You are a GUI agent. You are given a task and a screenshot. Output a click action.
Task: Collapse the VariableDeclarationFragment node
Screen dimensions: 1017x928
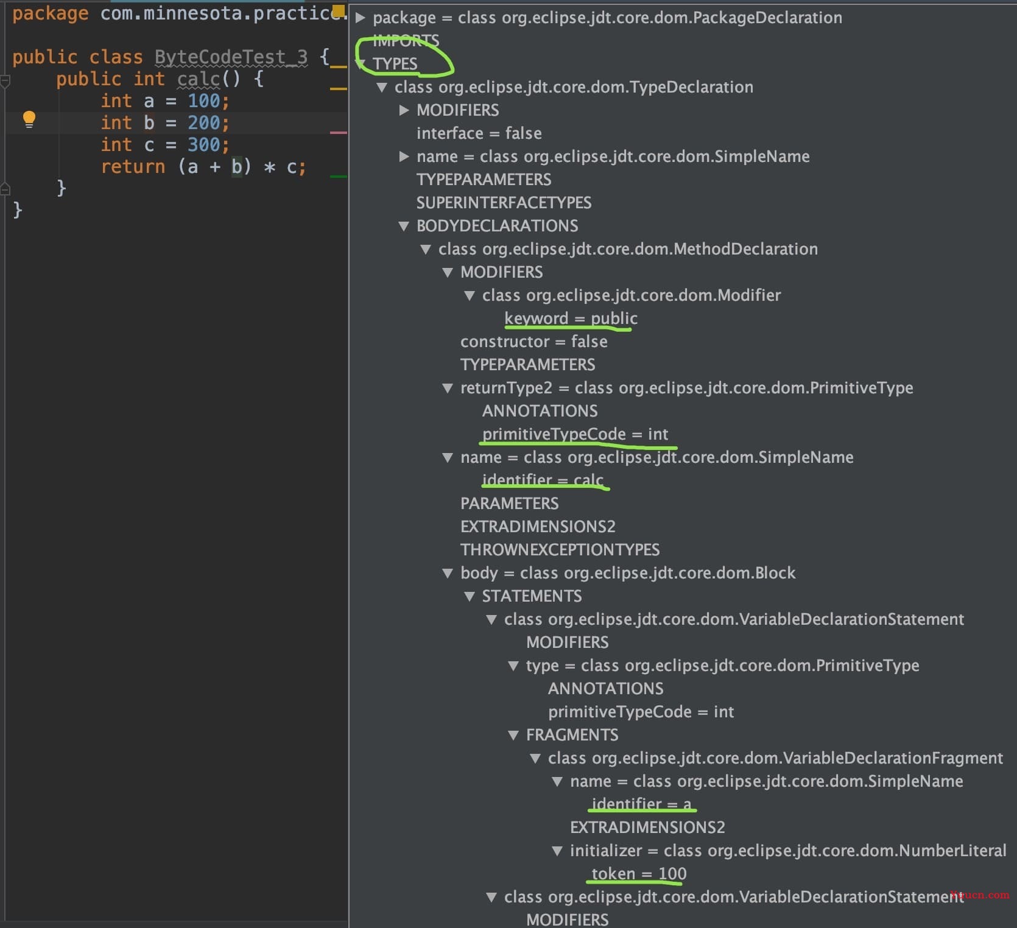[x=535, y=758]
